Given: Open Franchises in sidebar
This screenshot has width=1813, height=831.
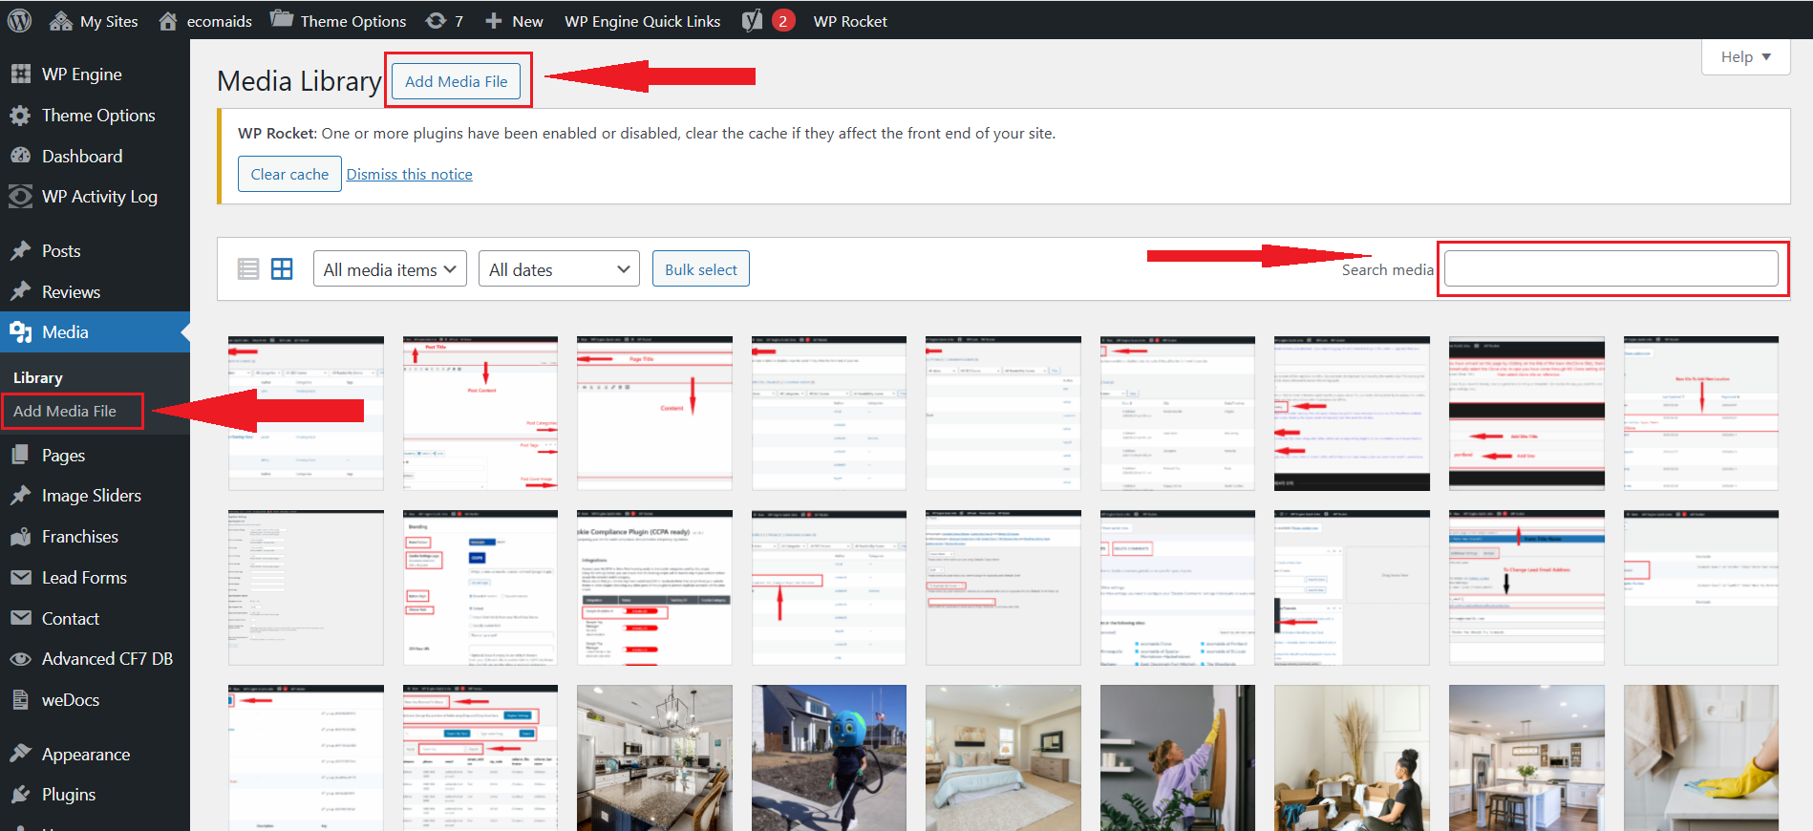Looking at the screenshot, I should point(95,537).
